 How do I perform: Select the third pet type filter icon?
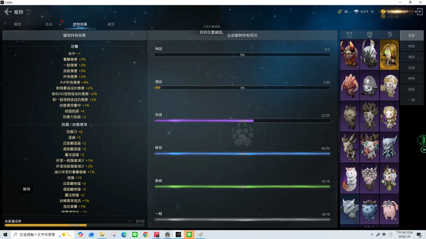(x=390, y=35)
